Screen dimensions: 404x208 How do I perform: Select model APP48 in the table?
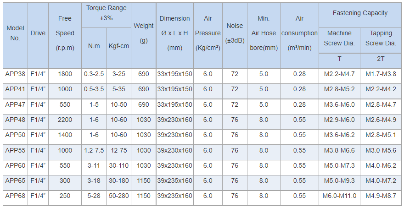click(x=15, y=120)
